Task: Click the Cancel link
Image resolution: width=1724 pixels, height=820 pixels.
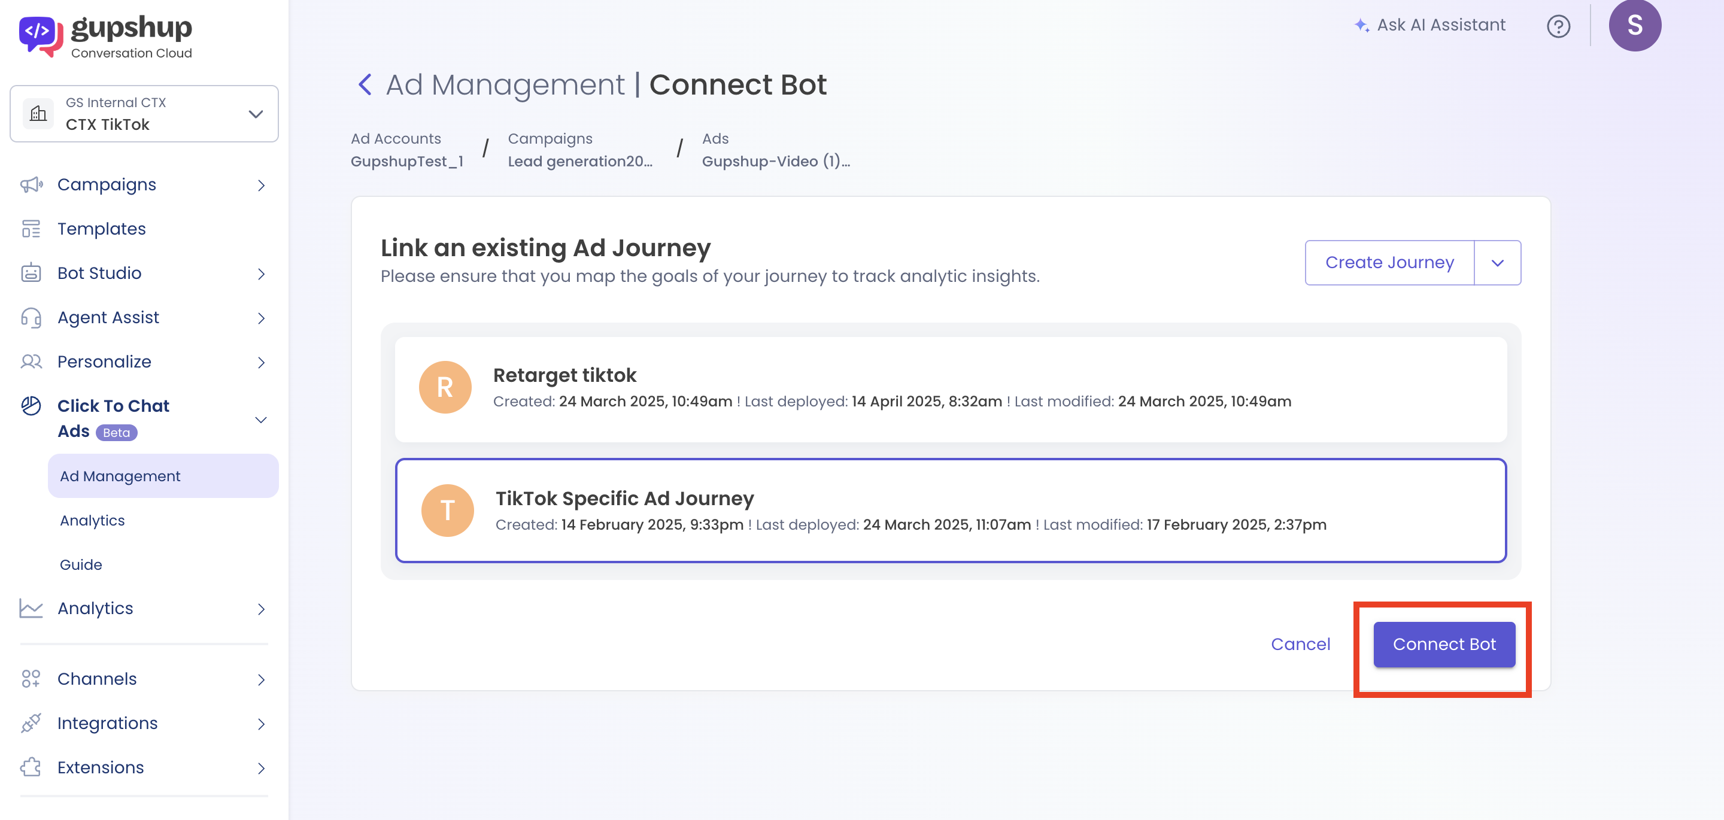Action: pyautogui.click(x=1300, y=644)
